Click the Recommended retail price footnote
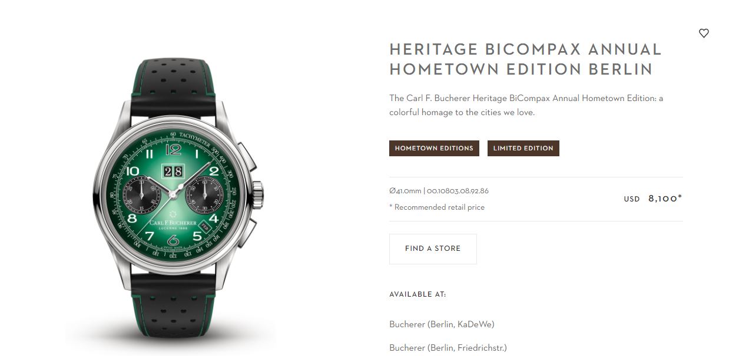Screen dimensions: 739x356 [x=437, y=207]
